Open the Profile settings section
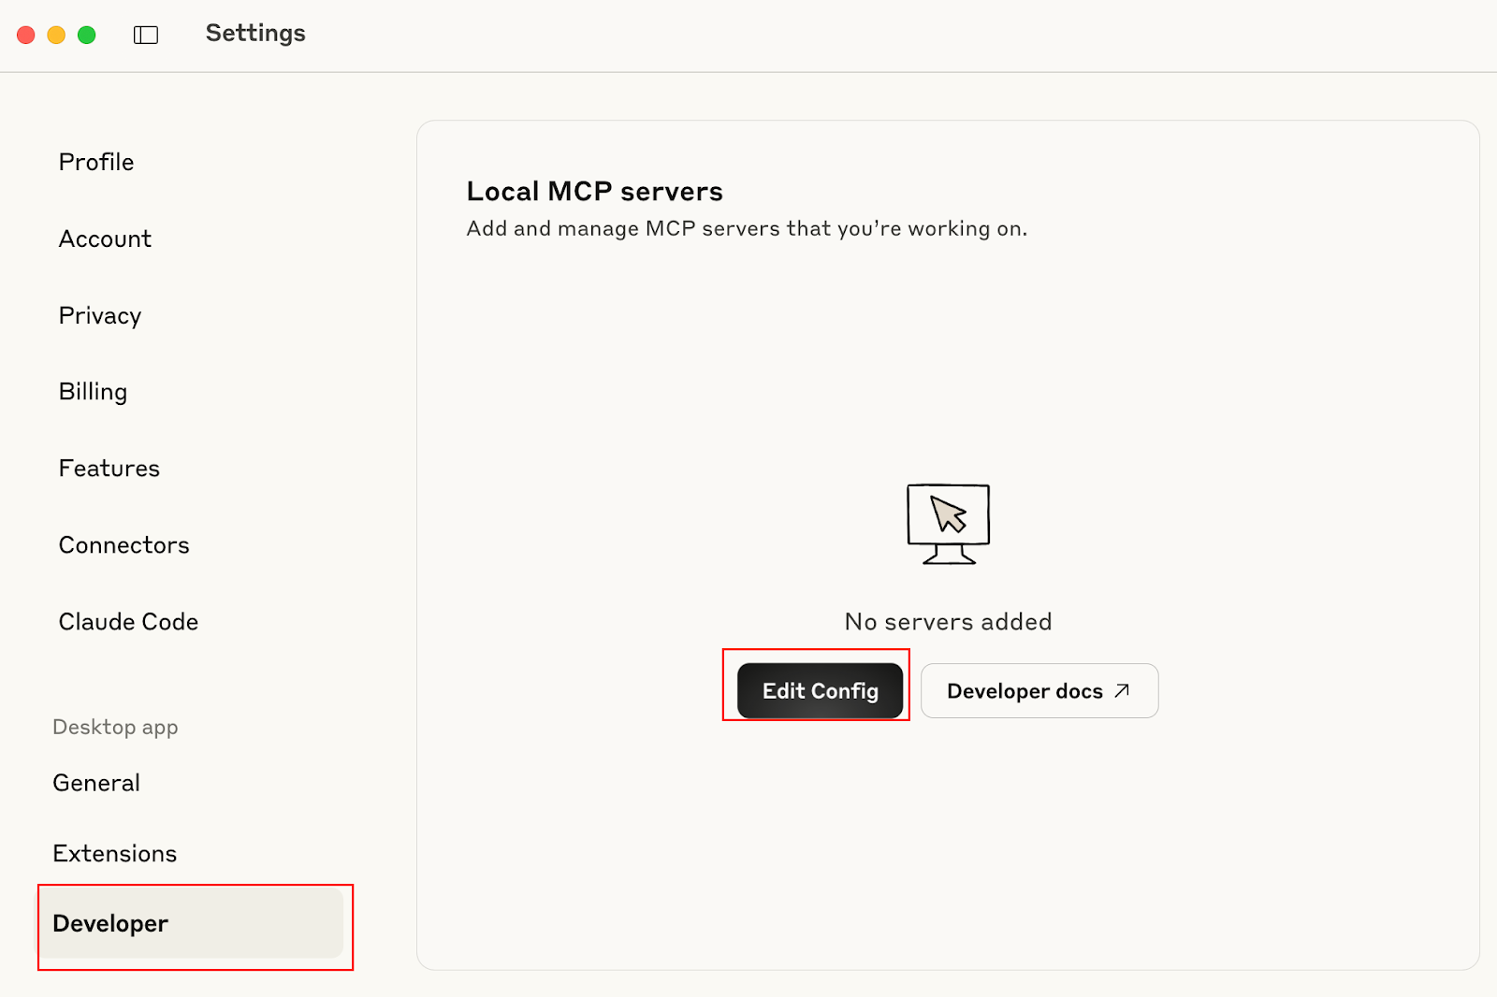 click(96, 162)
